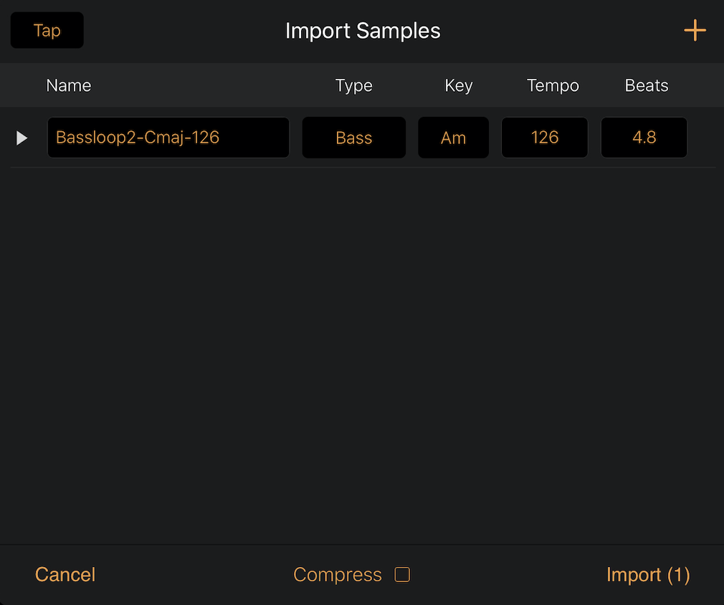Click the empty list area below the sample row
Image resolution: width=724 pixels, height=605 pixels.
pyautogui.click(x=362, y=356)
